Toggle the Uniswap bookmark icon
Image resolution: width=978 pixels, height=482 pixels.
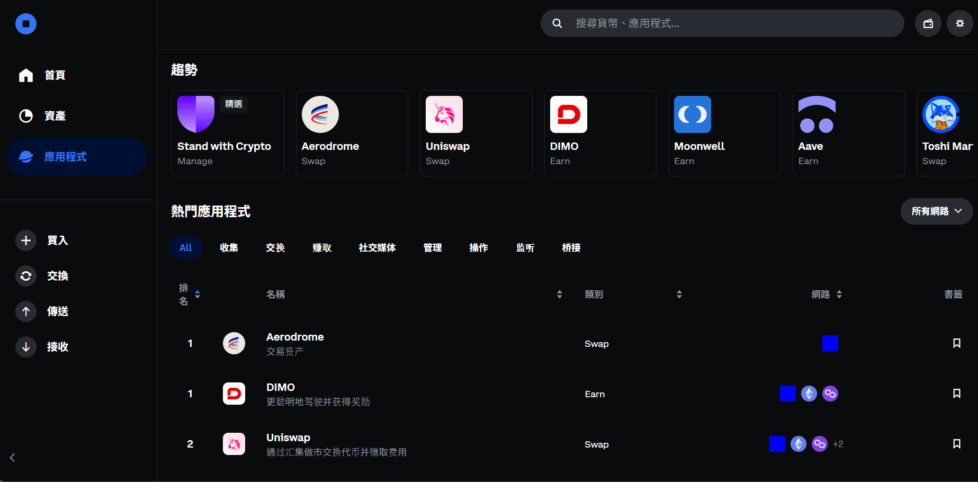(x=956, y=443)
